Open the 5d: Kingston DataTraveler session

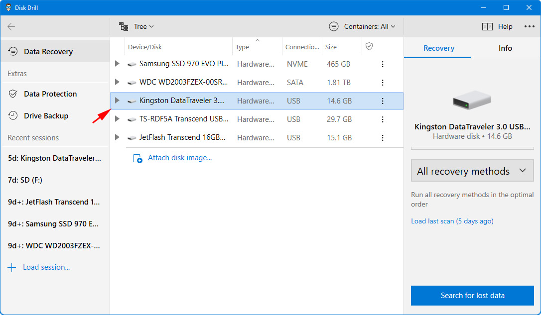pos(54,158)
